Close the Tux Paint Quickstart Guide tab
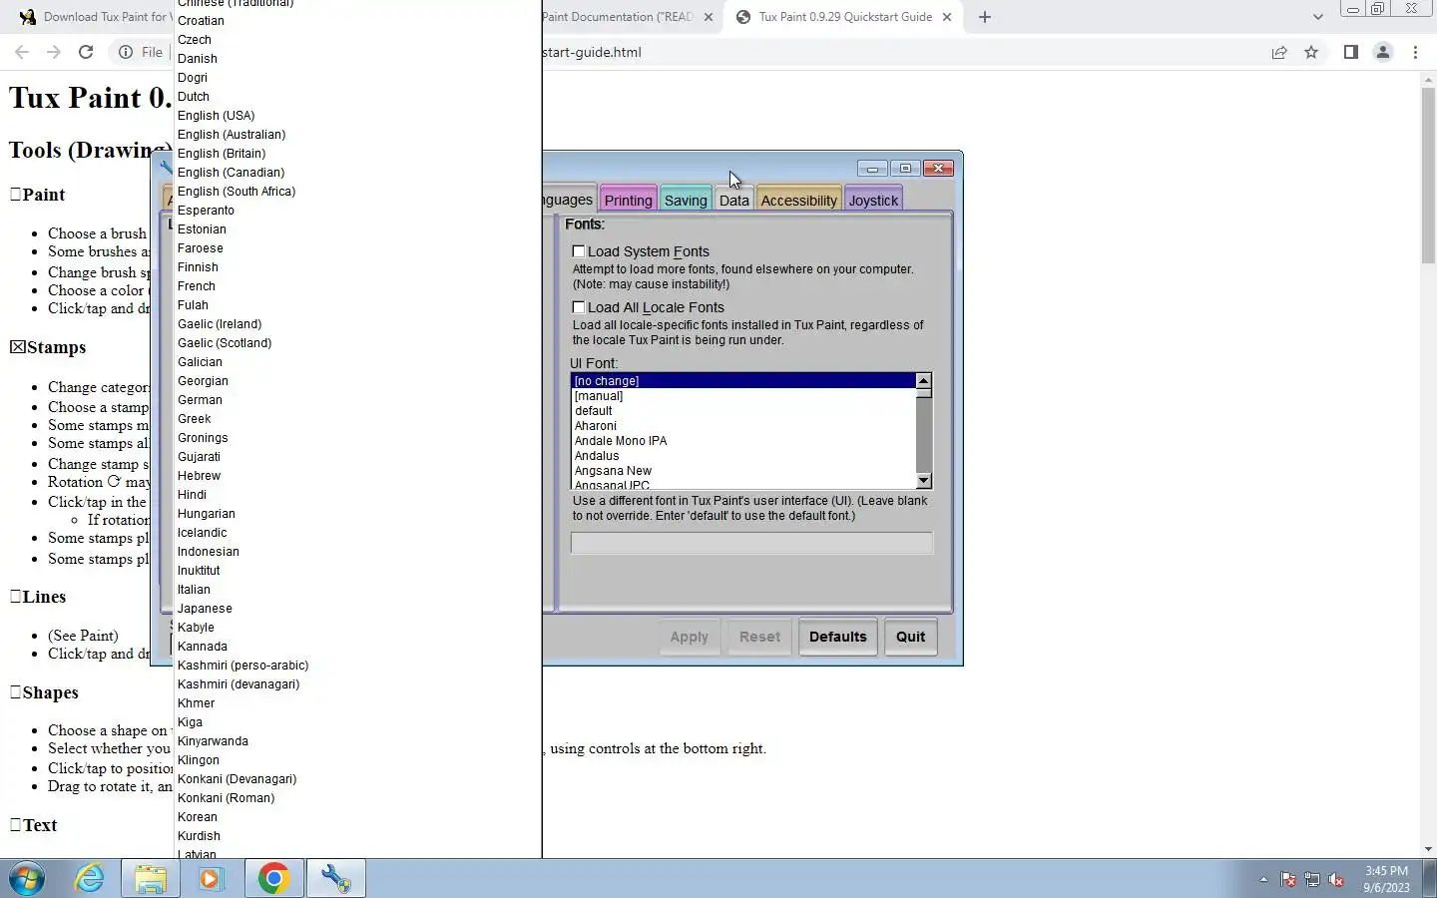 [x=947, y=17]
